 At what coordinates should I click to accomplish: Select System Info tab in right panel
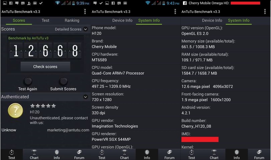(239, 21)
